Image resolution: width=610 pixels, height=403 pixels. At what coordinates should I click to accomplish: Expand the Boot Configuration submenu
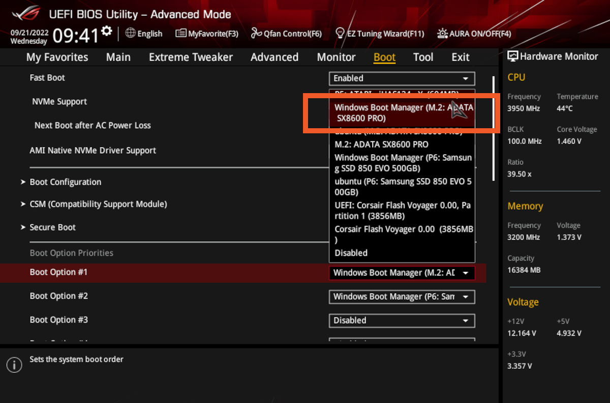click(x=65, y=182)
